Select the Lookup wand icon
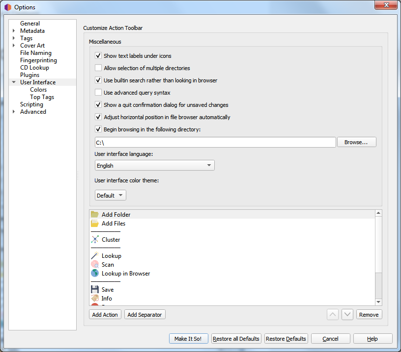This screenshot has height=352, width=401. click(95, 256)
